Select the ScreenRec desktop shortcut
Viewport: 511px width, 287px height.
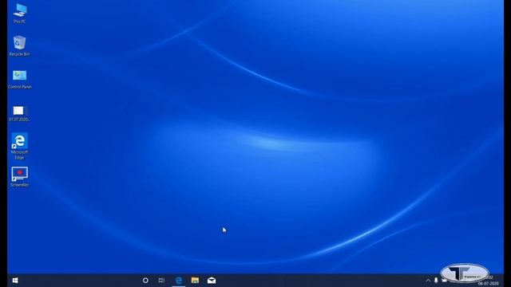coord(19,177)
